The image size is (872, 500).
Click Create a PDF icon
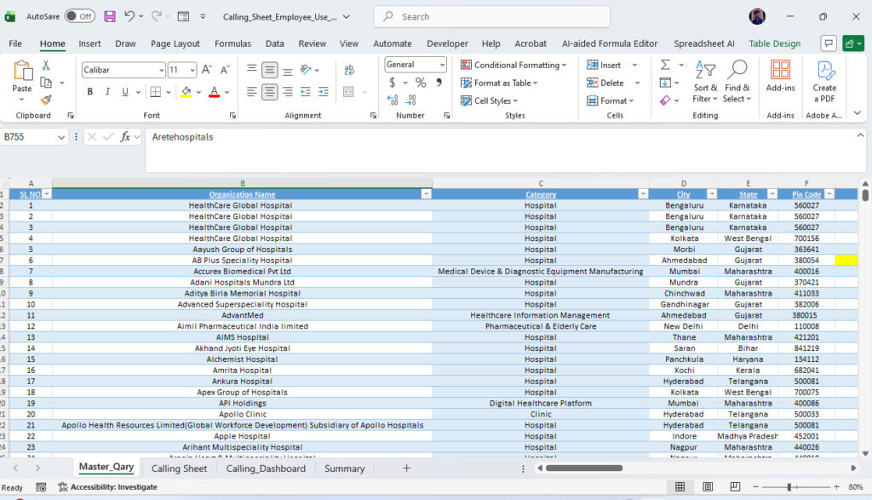point(825,70)
